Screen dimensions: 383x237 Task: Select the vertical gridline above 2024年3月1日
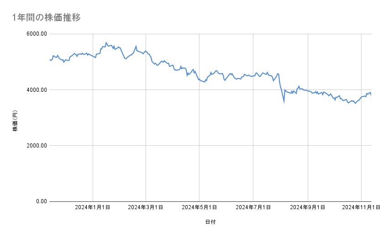tap(146, 137)
